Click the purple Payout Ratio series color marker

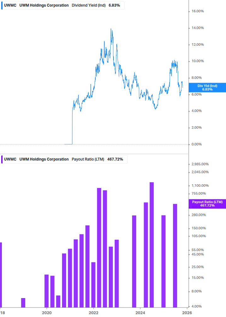(2, 159)
